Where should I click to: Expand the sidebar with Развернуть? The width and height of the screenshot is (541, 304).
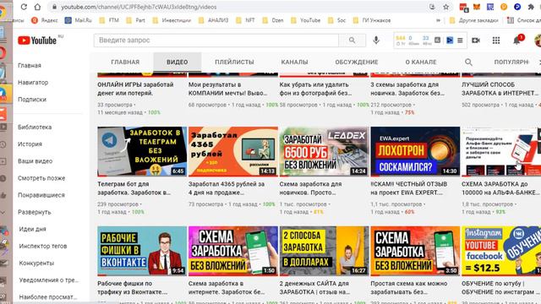tap(34, 212)
